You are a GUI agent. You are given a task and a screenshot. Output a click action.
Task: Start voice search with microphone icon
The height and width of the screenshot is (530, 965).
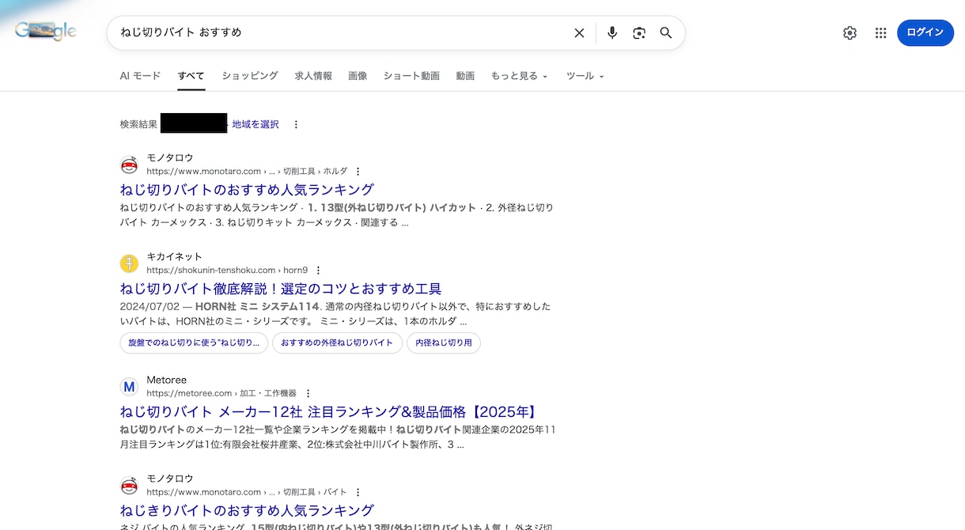[612, 32]
